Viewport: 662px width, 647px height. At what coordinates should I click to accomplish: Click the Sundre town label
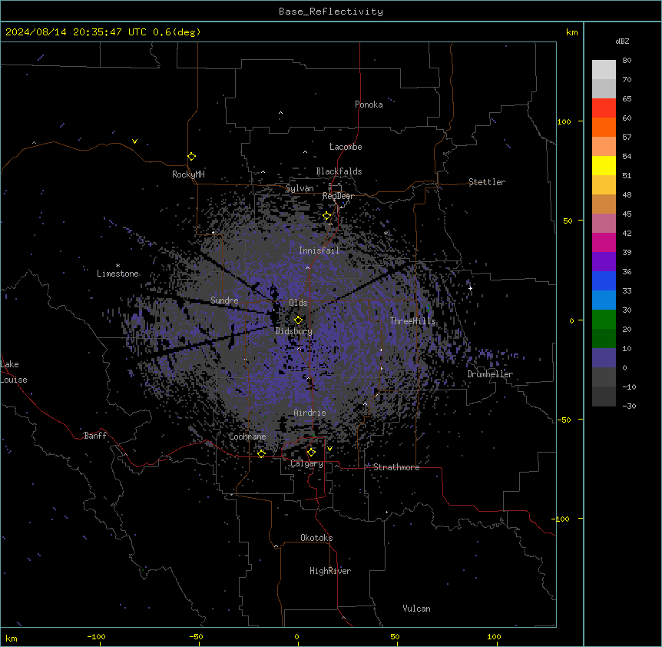click(x=224, y=300)
